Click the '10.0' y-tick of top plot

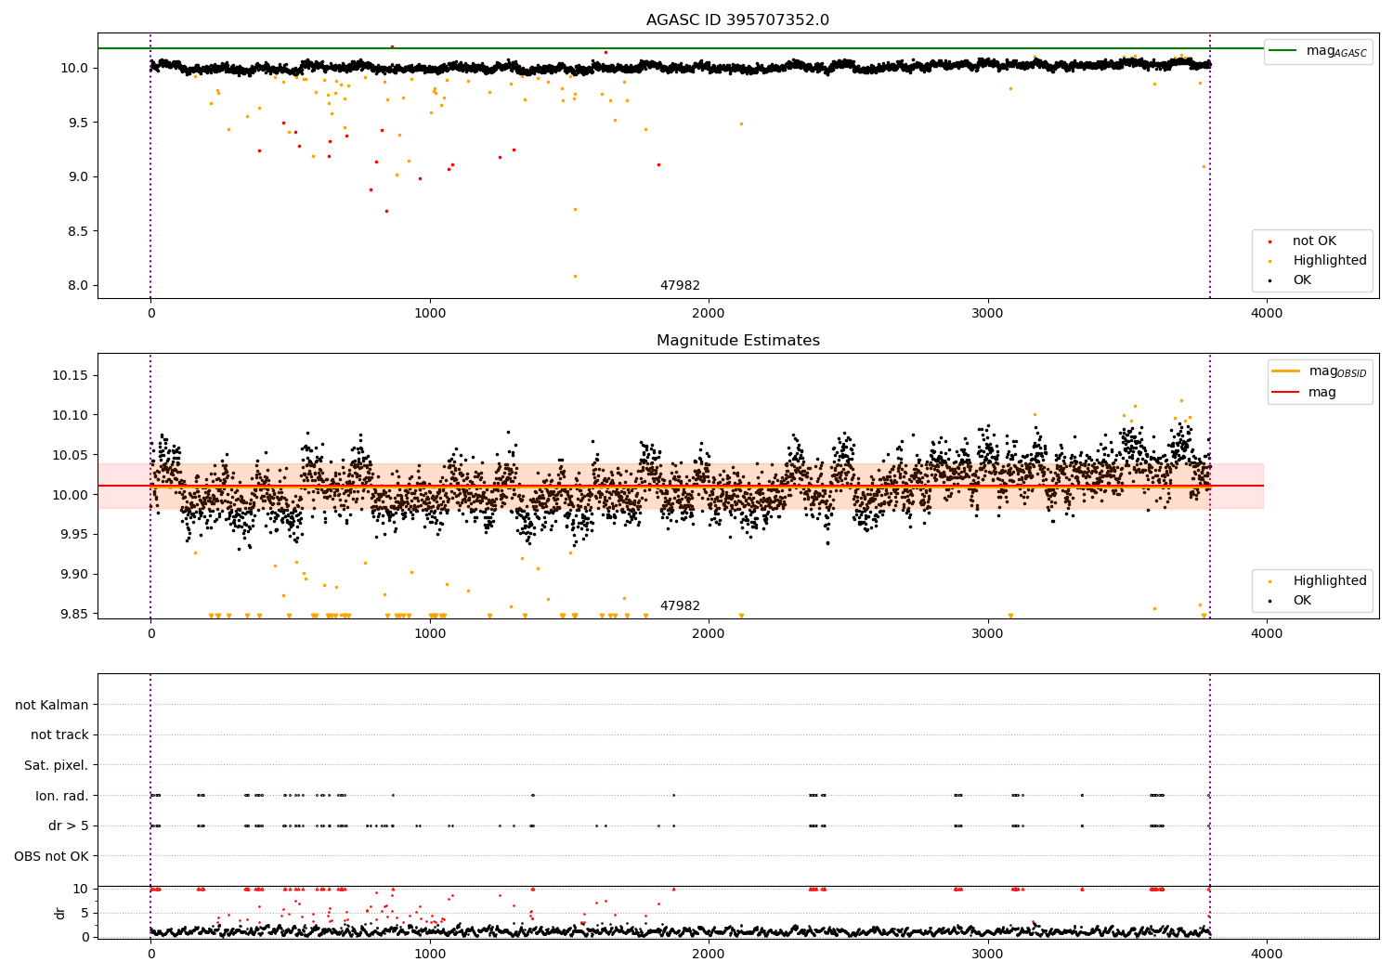tap(75, 68)
